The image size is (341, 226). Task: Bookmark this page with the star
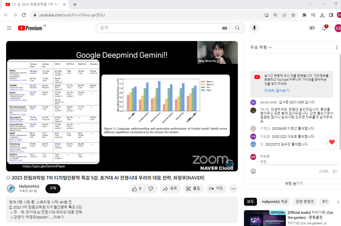293,15
